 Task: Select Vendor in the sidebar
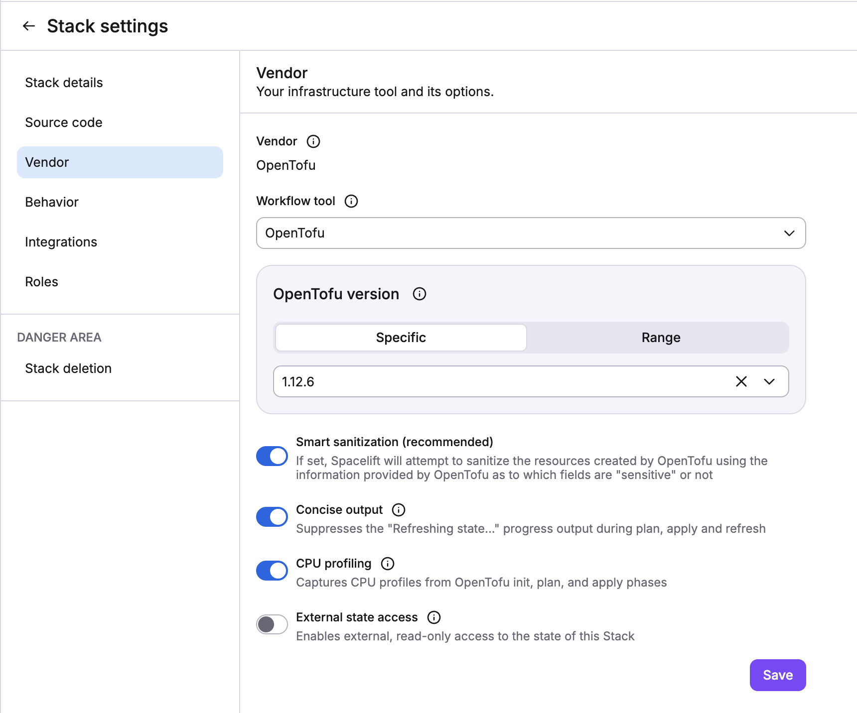point(120,162)
